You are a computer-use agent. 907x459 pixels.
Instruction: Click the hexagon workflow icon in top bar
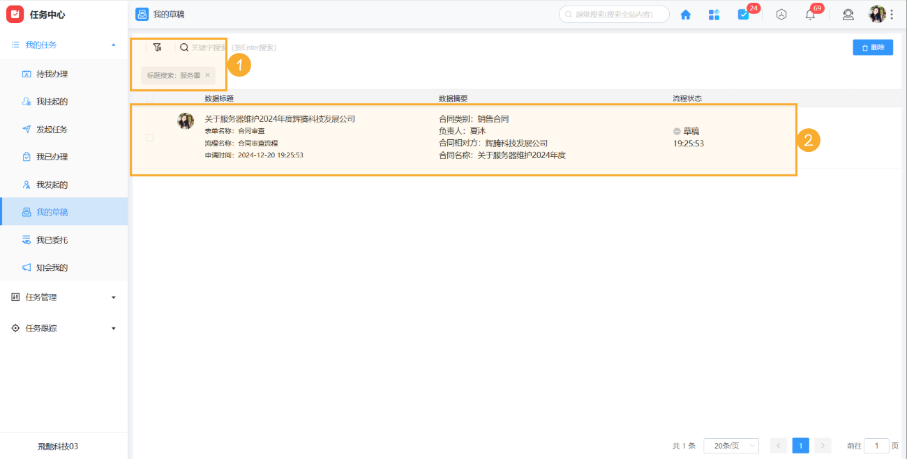[x=781, y=14]
